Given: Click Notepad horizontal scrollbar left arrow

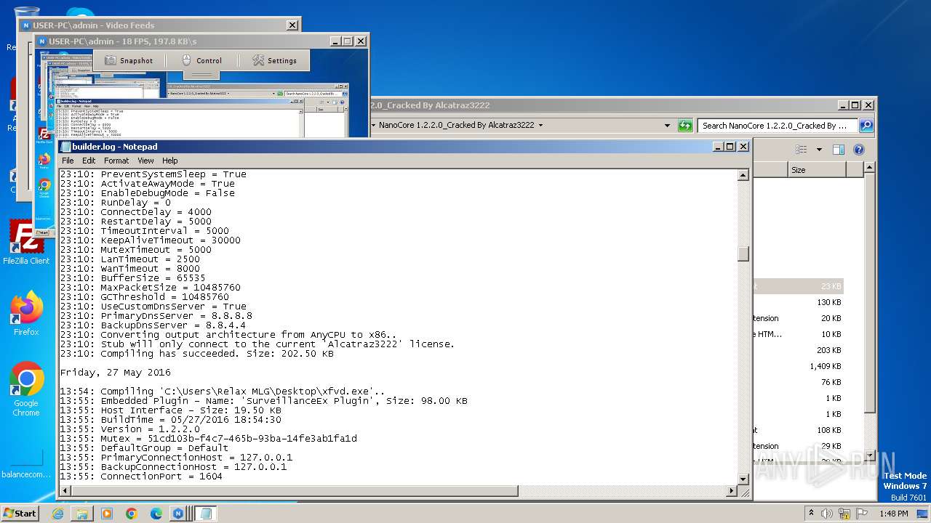Looking at the screenshot, I should pyautogui.click(x=65, y=491).
